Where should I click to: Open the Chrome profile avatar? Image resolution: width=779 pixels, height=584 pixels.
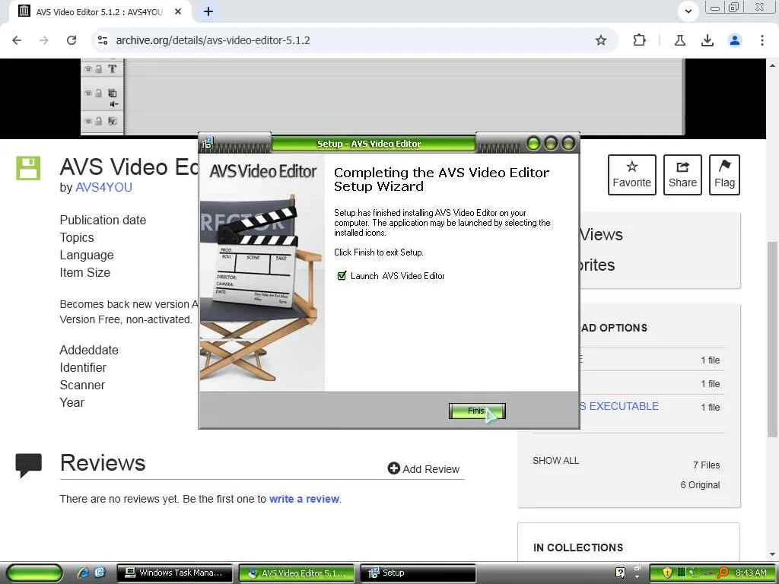point(734,40)
